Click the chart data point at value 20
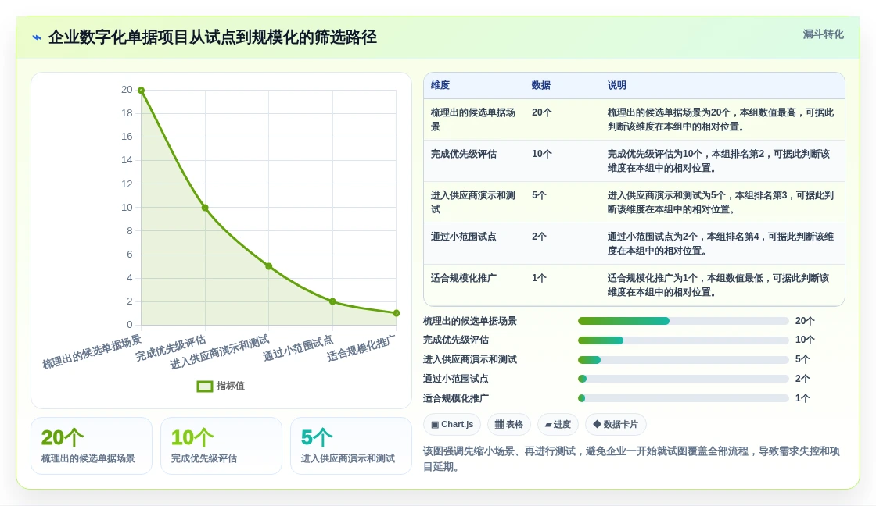Viewport: 876px width, 506px height. (142, 91)
